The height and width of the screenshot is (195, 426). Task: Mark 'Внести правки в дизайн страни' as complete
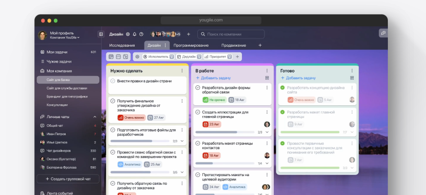pyautogui.click(x=113, y=81)
